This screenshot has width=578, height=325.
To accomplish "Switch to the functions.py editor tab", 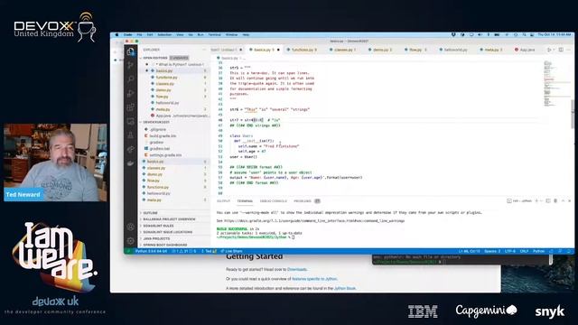I will click(x=303, y=50).
